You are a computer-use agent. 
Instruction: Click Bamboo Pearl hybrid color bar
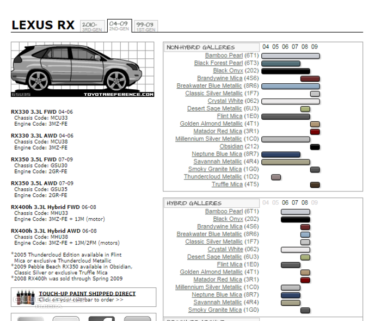(x=296, y=212)
